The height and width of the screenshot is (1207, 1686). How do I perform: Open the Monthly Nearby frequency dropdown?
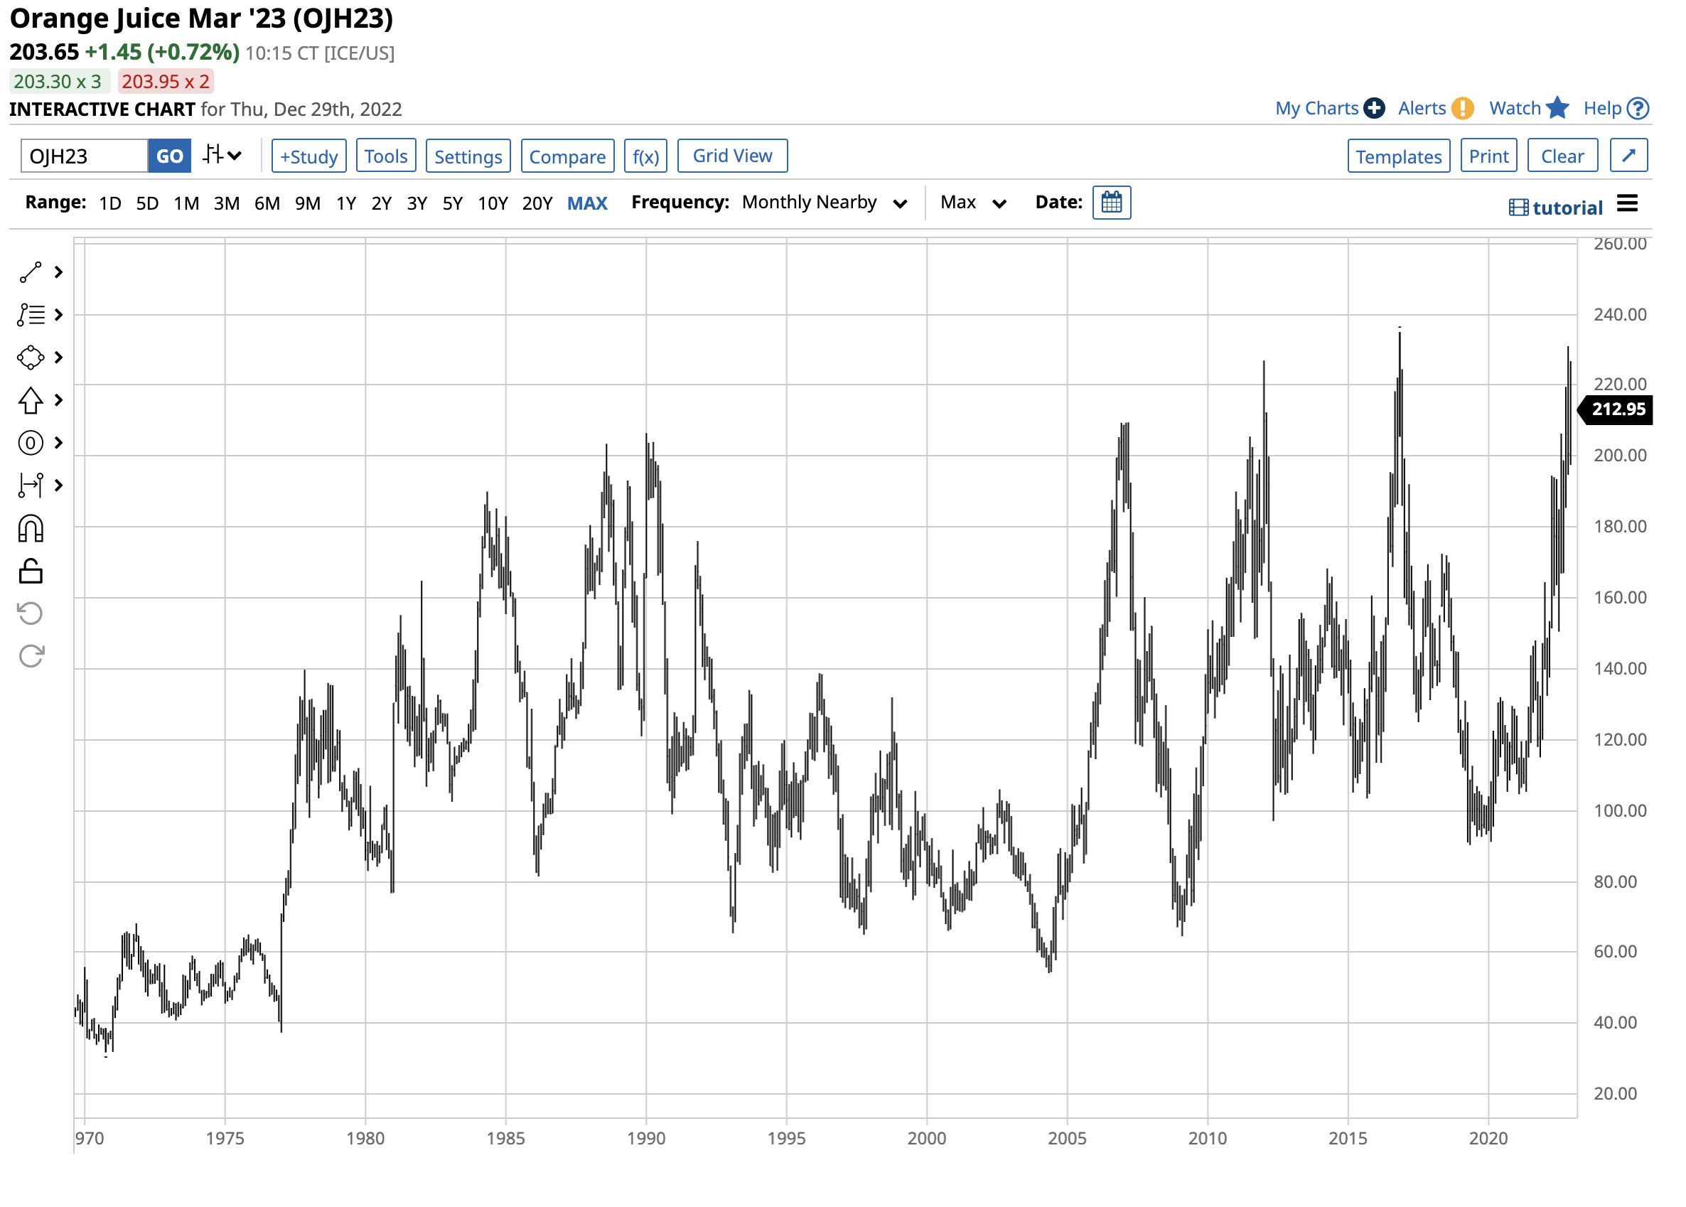tap(825, 203)
